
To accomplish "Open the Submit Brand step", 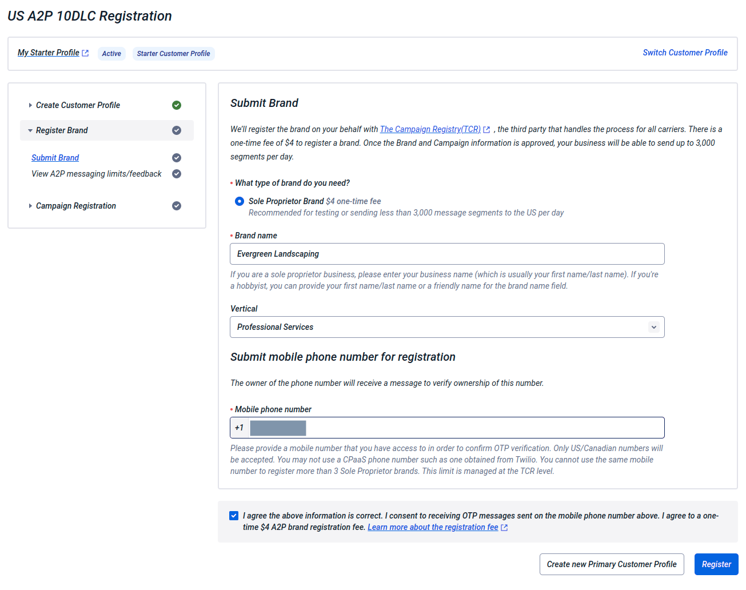I will 55,158.
